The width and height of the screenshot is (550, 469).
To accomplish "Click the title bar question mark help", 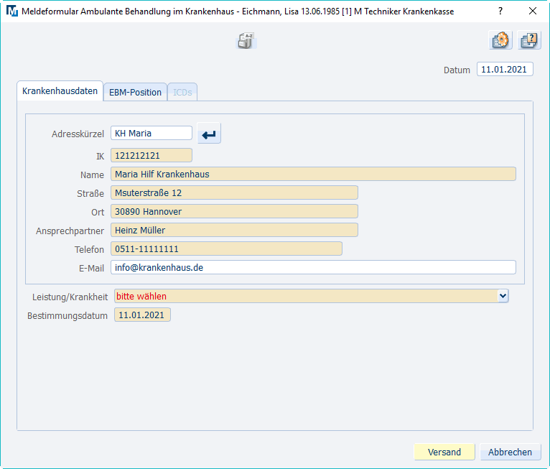I will pos(500,11).
